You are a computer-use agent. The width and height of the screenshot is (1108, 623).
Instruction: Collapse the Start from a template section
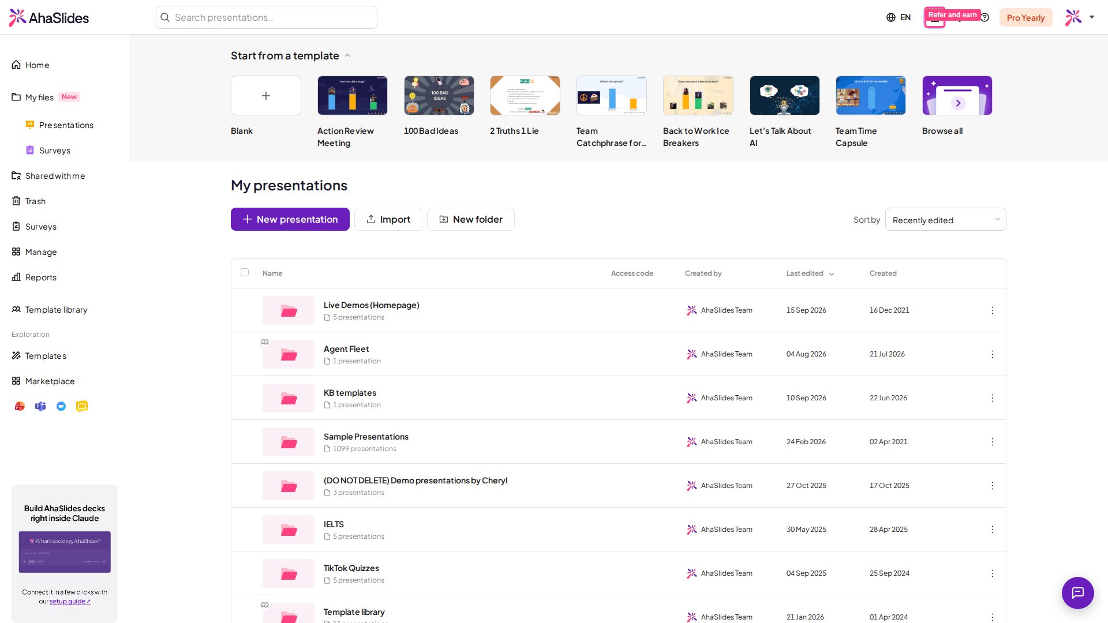(347, 55)
